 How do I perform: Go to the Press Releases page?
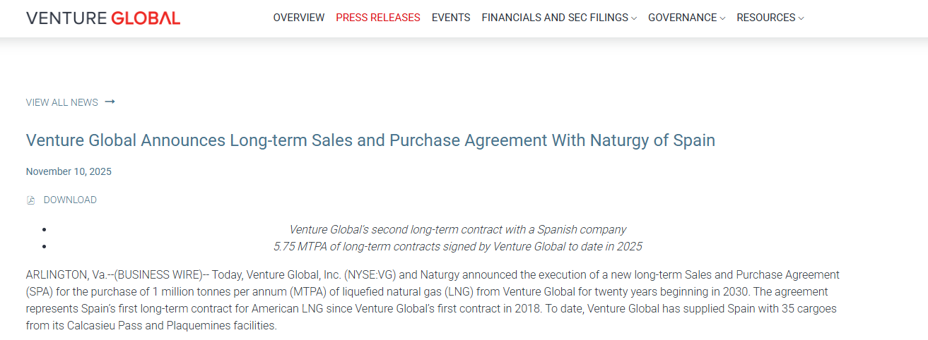378,18
